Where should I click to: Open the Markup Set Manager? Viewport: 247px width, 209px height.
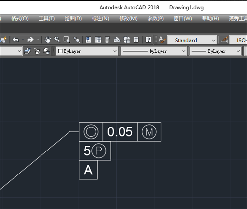point(127,40)
